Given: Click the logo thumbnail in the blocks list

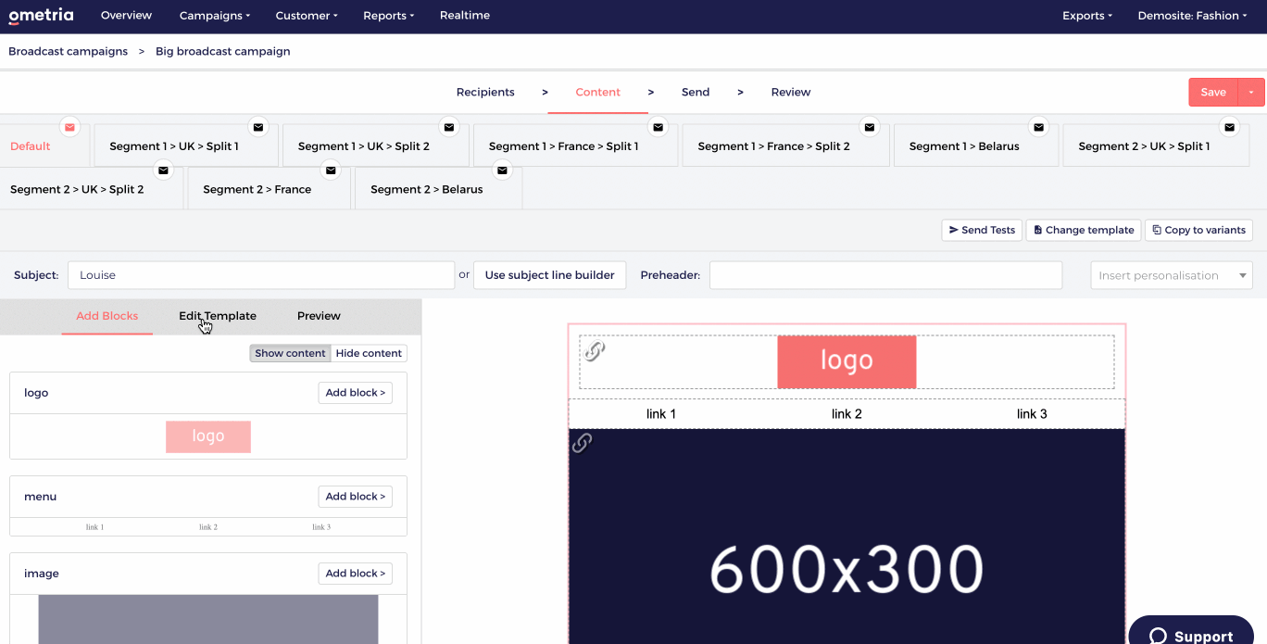Looking at the screenshot, I should [208, 436].
